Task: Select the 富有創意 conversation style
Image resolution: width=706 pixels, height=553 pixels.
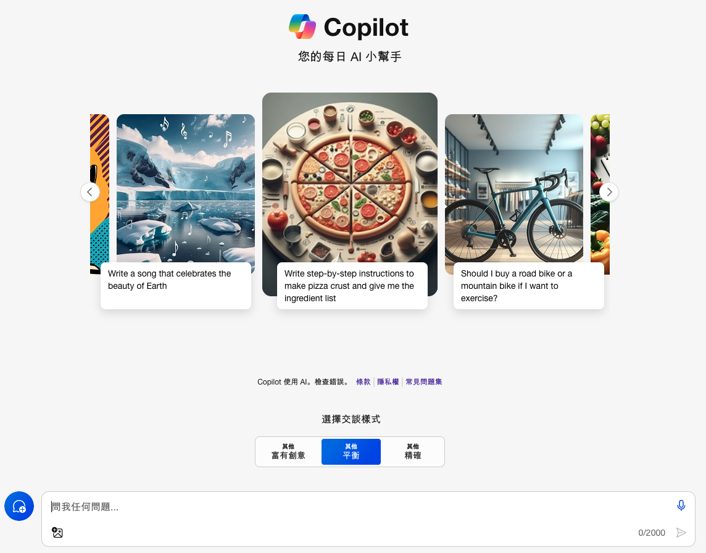Action: 288,452
